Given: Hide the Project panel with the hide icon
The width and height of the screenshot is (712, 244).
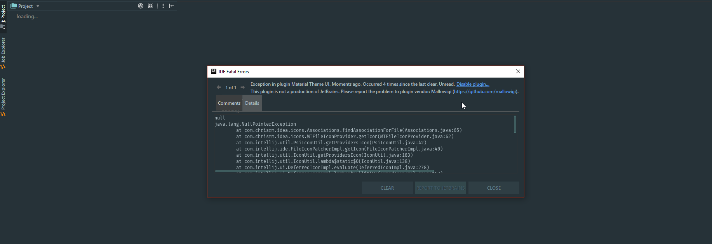Looking at the screenshot, I should pos(172,6).
